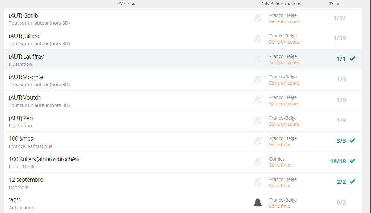This screenshot has width=371, height=213.
Task: Open the 12 septembre series page
Action: point(26,180)
